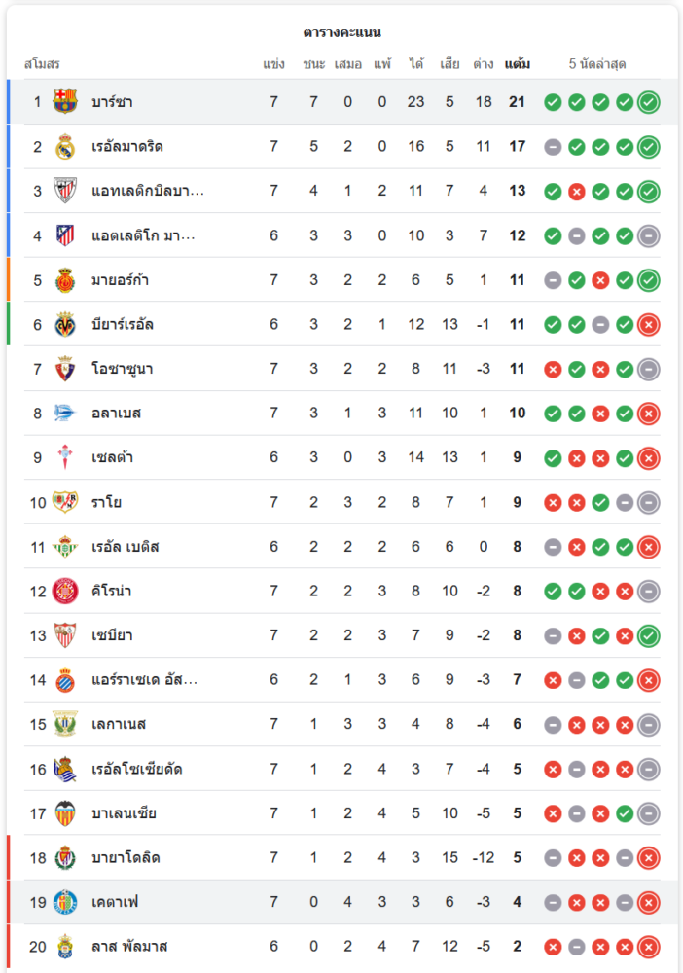The width and height of the screenshot is (683, 973).
Task: Click the Athletic Bilbao crest icon
Action: pos(65,191)
